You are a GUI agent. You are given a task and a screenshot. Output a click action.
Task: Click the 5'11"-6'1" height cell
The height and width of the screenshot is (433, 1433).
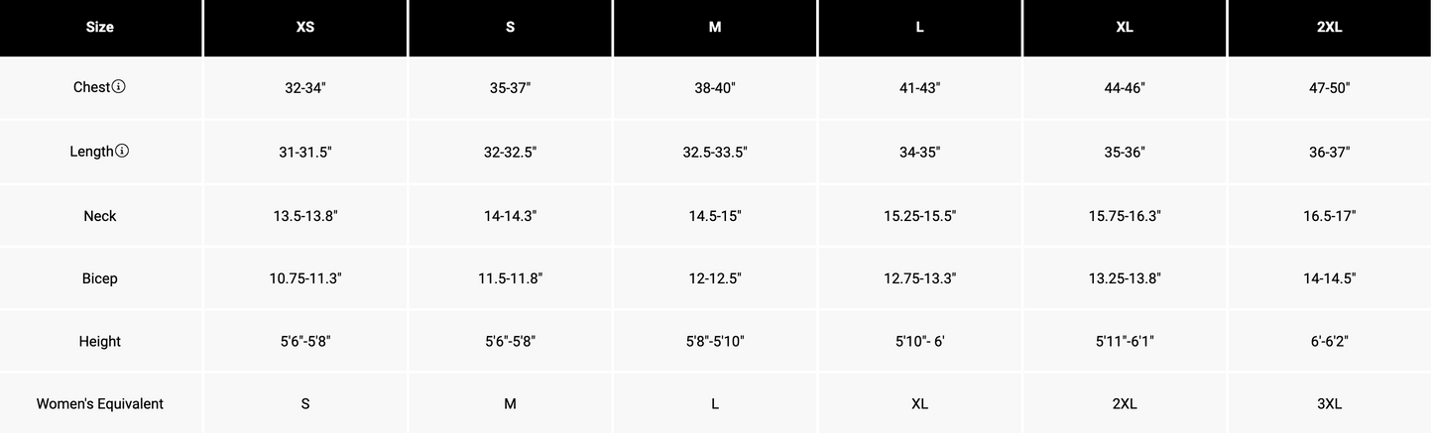pyautogui.click(x=1125, y=342)
